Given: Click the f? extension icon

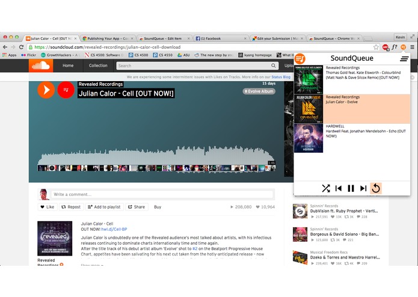Looking at the screenshot, I should (395, 47).
